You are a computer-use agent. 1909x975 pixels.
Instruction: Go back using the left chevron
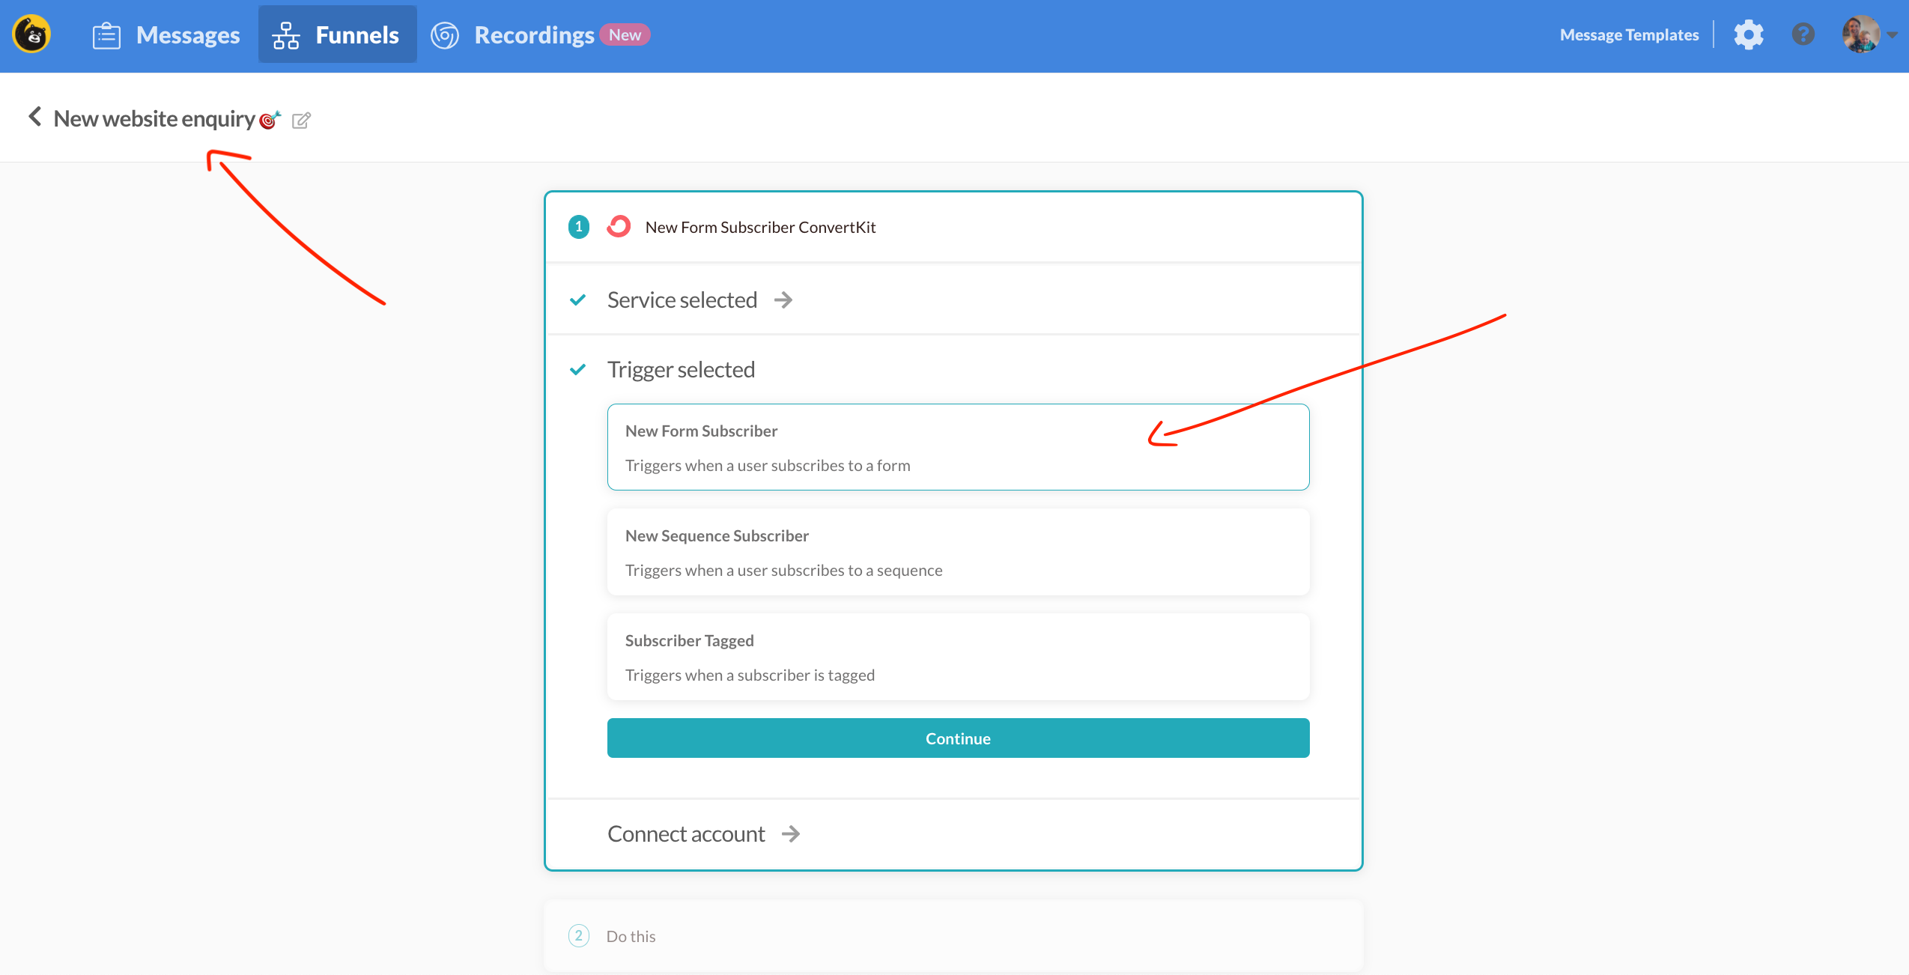pos(34,117)
